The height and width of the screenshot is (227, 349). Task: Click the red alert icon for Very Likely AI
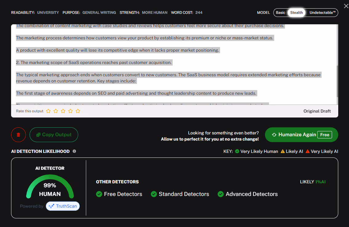[308, 151]
